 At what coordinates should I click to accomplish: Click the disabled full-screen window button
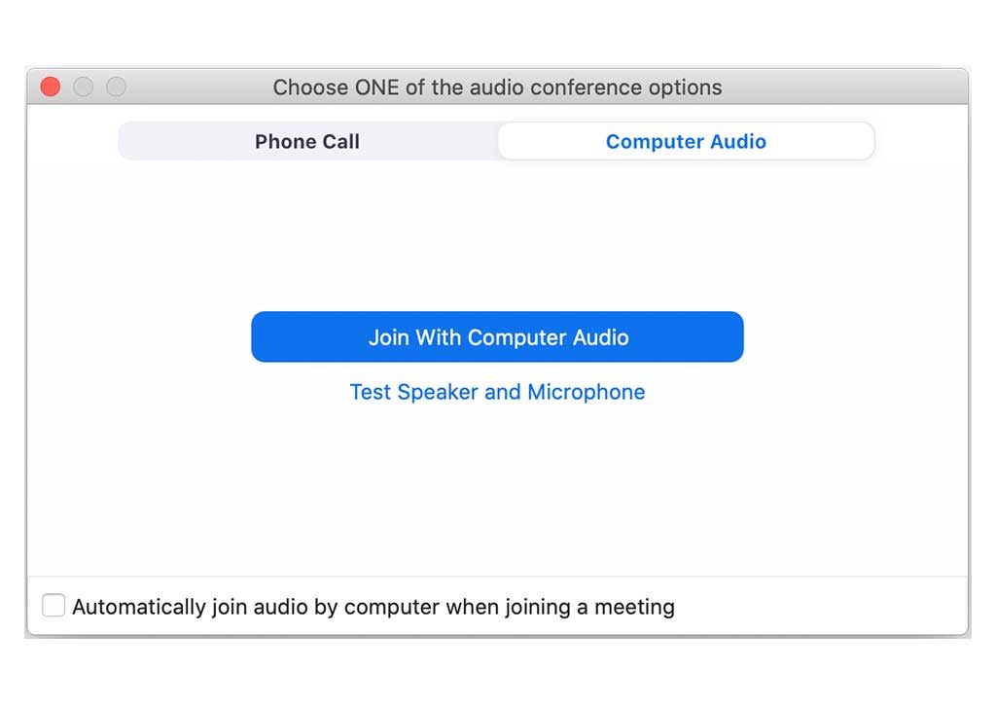pyautogui.click(x=116, y=88)
